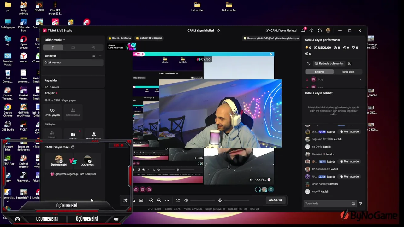Viewport: 404px width, 227px height.
Task: Open the emoji picker in comment box
Action: (x=353, y=204)
